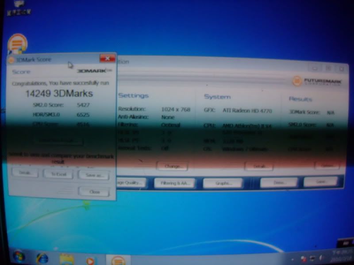Click the 'System' section heading
Screen dimensions: 354x265
[217, 97]
